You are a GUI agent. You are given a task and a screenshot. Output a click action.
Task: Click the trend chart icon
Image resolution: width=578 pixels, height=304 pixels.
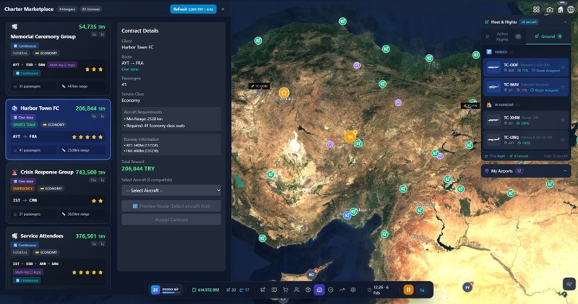coord(342,290)
